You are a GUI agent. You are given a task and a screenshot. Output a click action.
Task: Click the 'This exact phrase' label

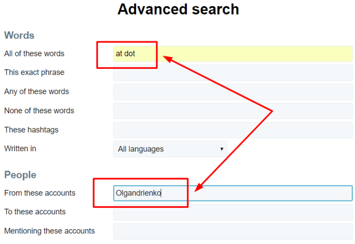click(x=34, y=73)
